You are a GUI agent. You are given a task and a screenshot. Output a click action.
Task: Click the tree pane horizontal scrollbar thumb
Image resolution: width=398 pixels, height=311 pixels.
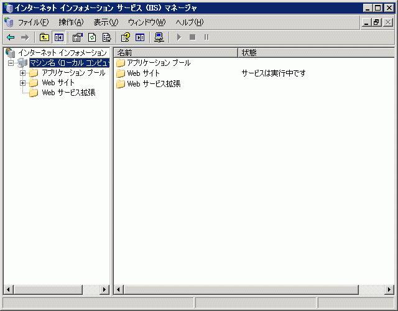48,289
